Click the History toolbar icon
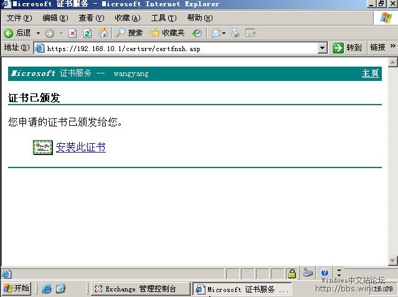This screenshot has height=297, width=398. pyautogui.click(x=197, y=33)
